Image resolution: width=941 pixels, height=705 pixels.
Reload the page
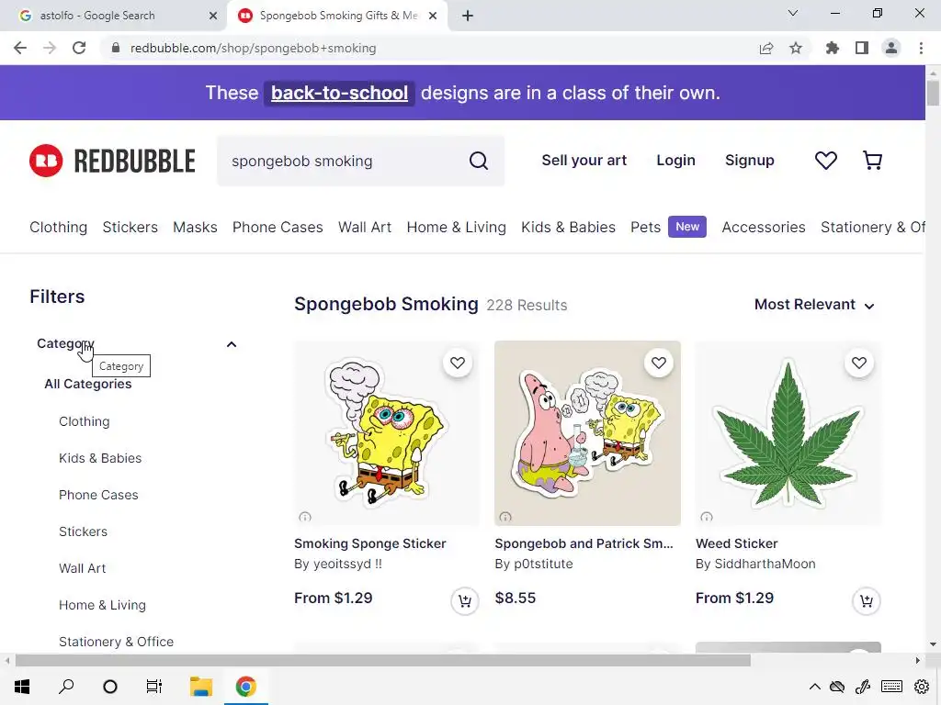[79, 48]
